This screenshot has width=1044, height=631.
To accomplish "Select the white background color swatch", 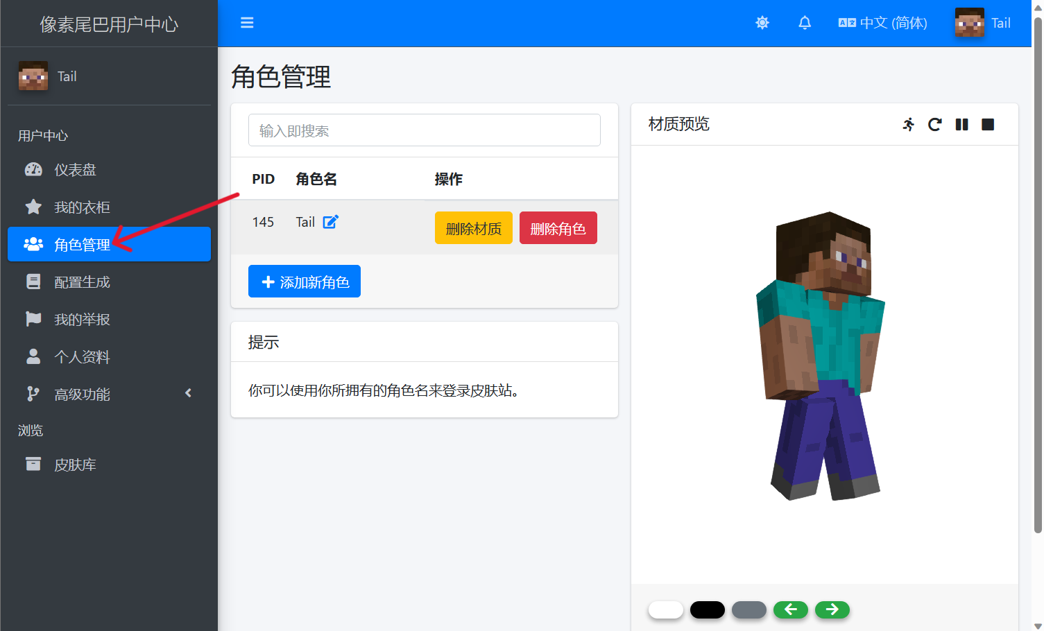I will 666,610.
